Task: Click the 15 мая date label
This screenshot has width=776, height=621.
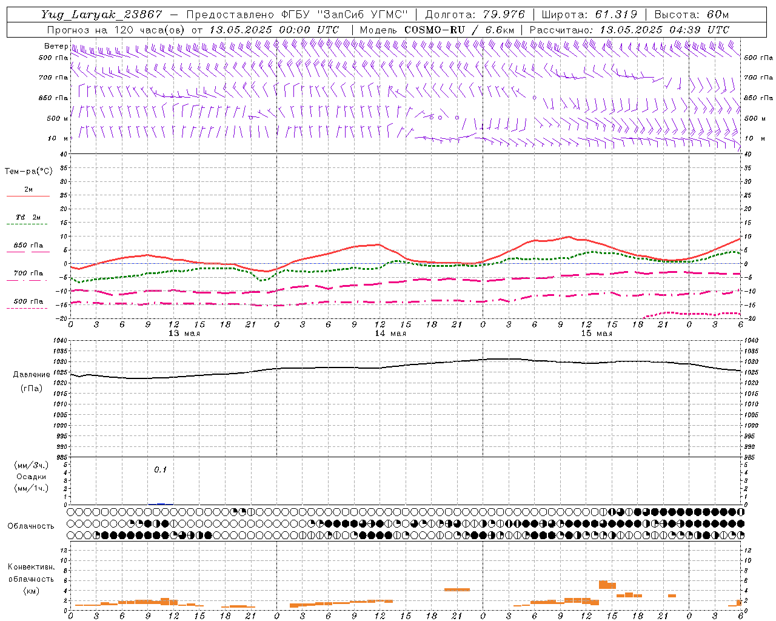Action: [x=597, y=334]
